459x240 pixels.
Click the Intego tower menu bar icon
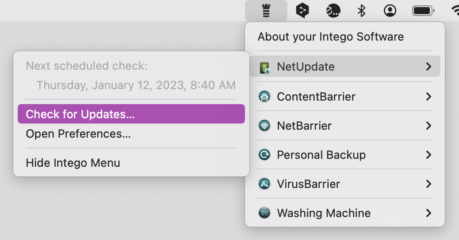tap(266, 11)
